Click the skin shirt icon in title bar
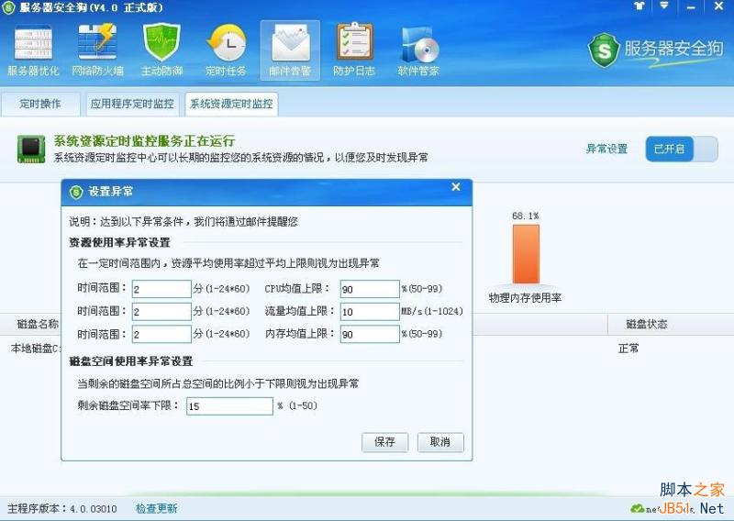 pos(639,6)
